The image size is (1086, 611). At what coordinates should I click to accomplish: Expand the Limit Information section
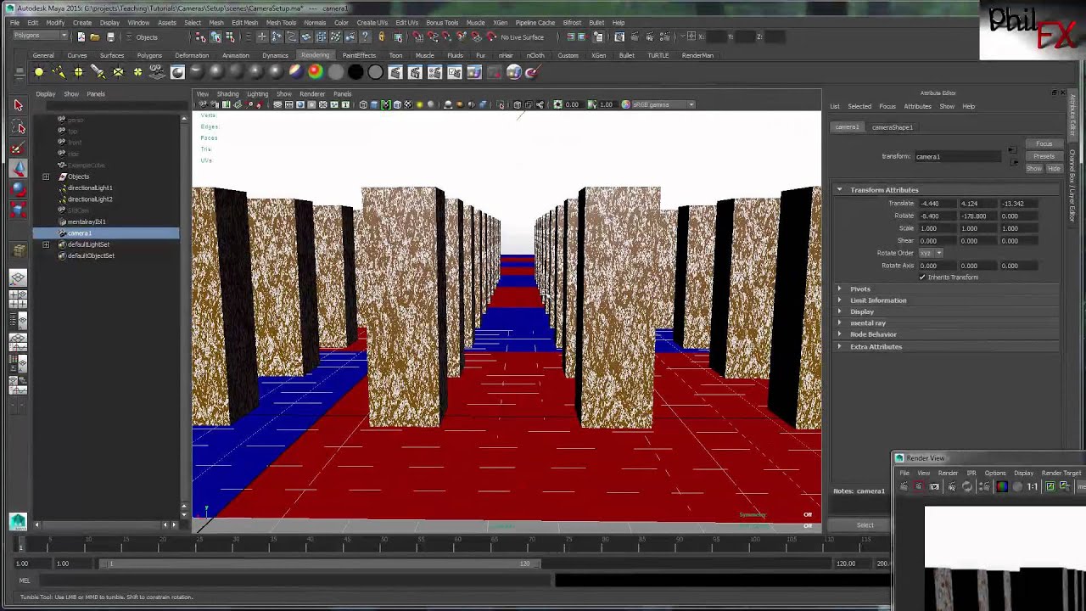tap(840, 300)
